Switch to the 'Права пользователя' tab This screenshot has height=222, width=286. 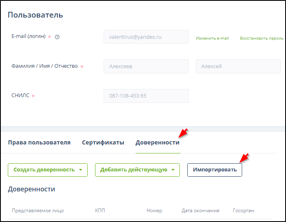click(x=39, y=142)
